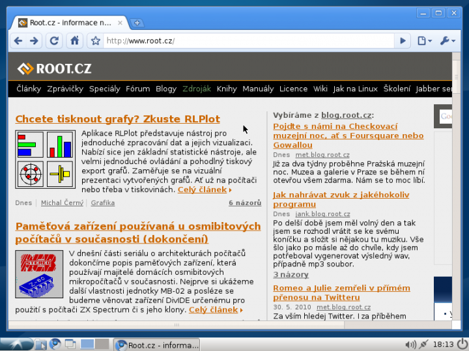Open Jak nahrávat zvuk z jakéhokoliv programu
The image size is (469, 351).
point(341,199)
